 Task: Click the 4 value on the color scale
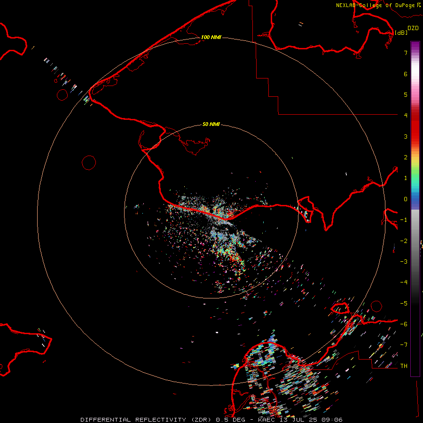tap(406, 116)
